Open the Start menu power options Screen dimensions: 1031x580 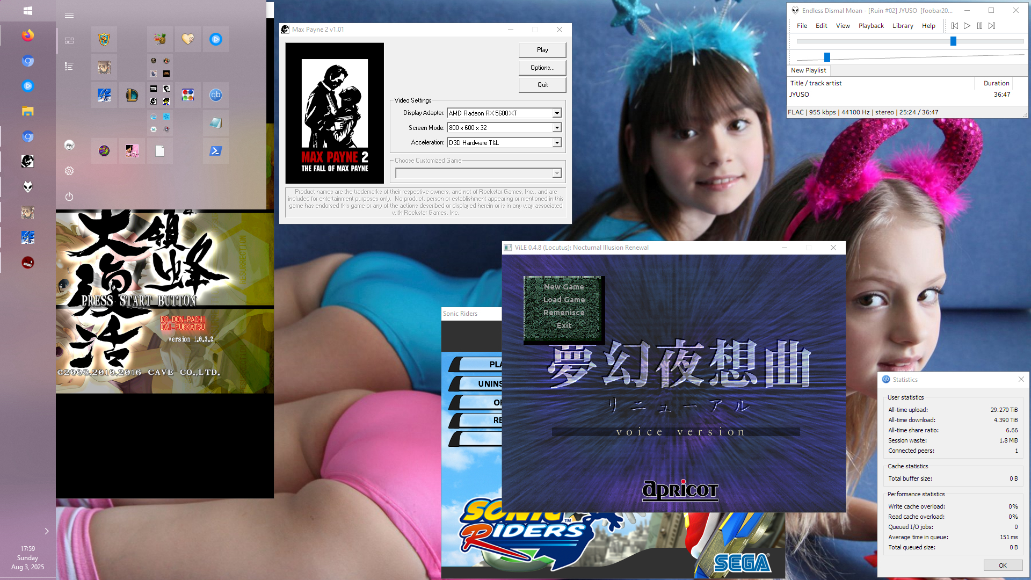click(69, 197)
